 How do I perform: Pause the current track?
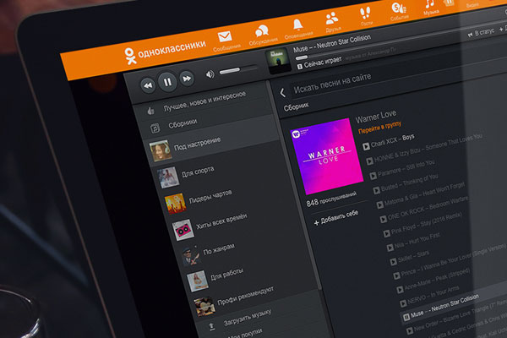tap(167, 82)
